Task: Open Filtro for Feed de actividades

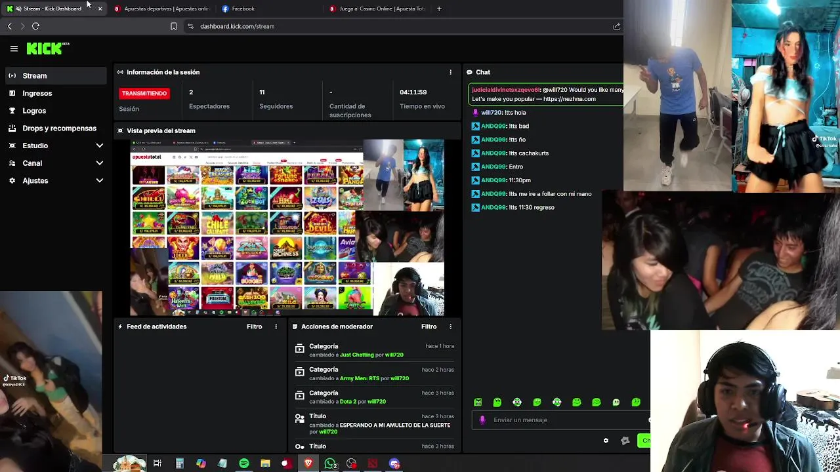Action: (254, 326)
